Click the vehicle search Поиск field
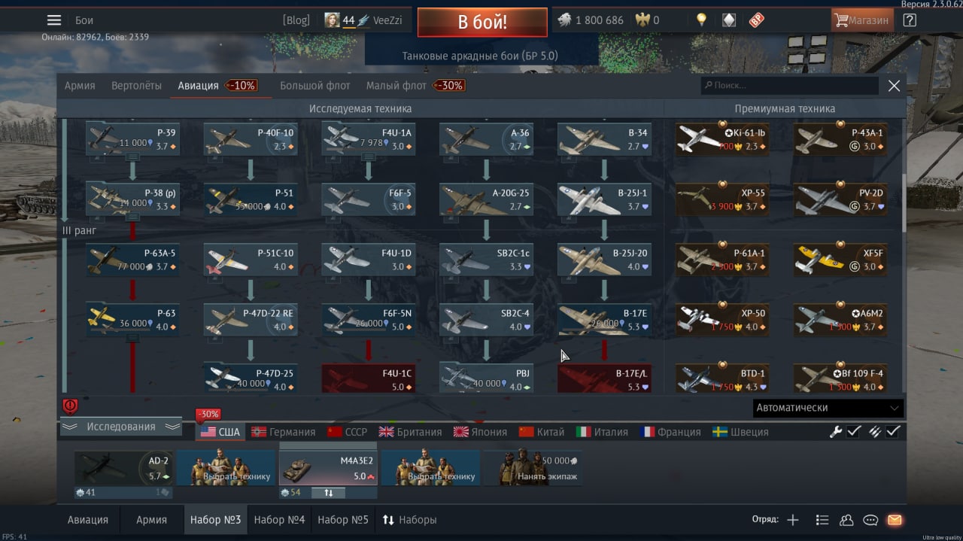 [789, 86]
